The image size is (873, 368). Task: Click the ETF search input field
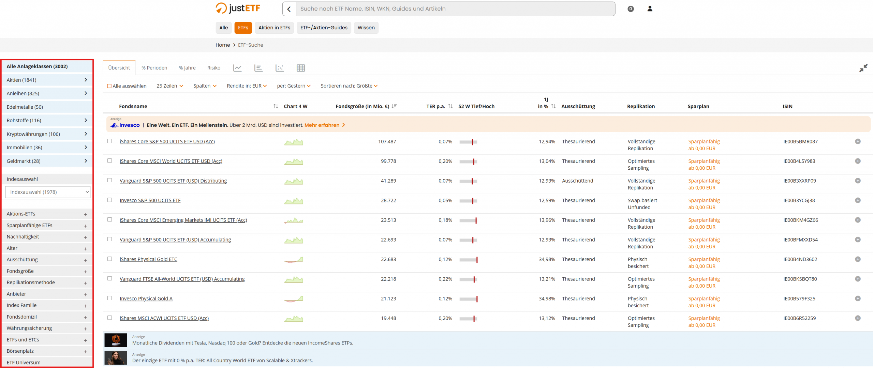pos(455,9)
